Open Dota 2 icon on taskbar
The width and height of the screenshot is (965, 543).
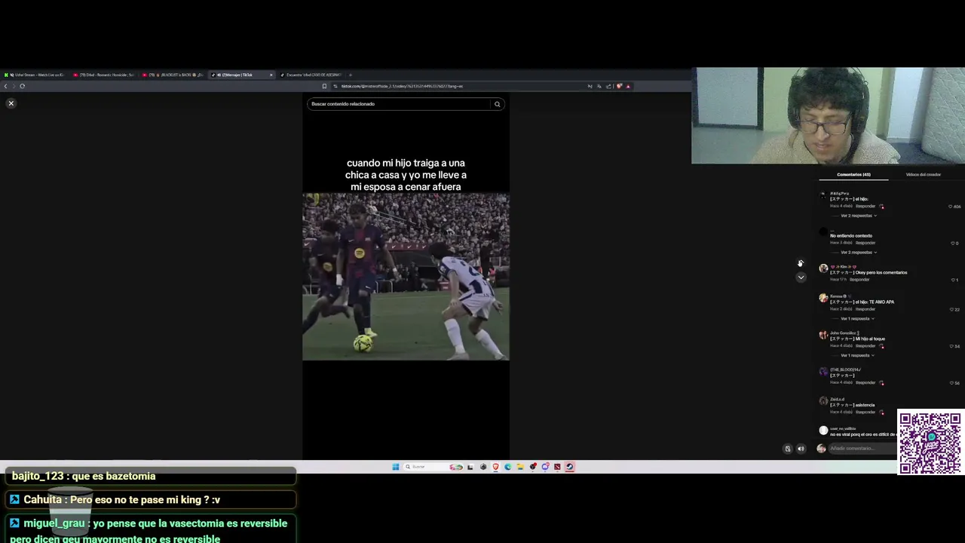pos(557,467)
